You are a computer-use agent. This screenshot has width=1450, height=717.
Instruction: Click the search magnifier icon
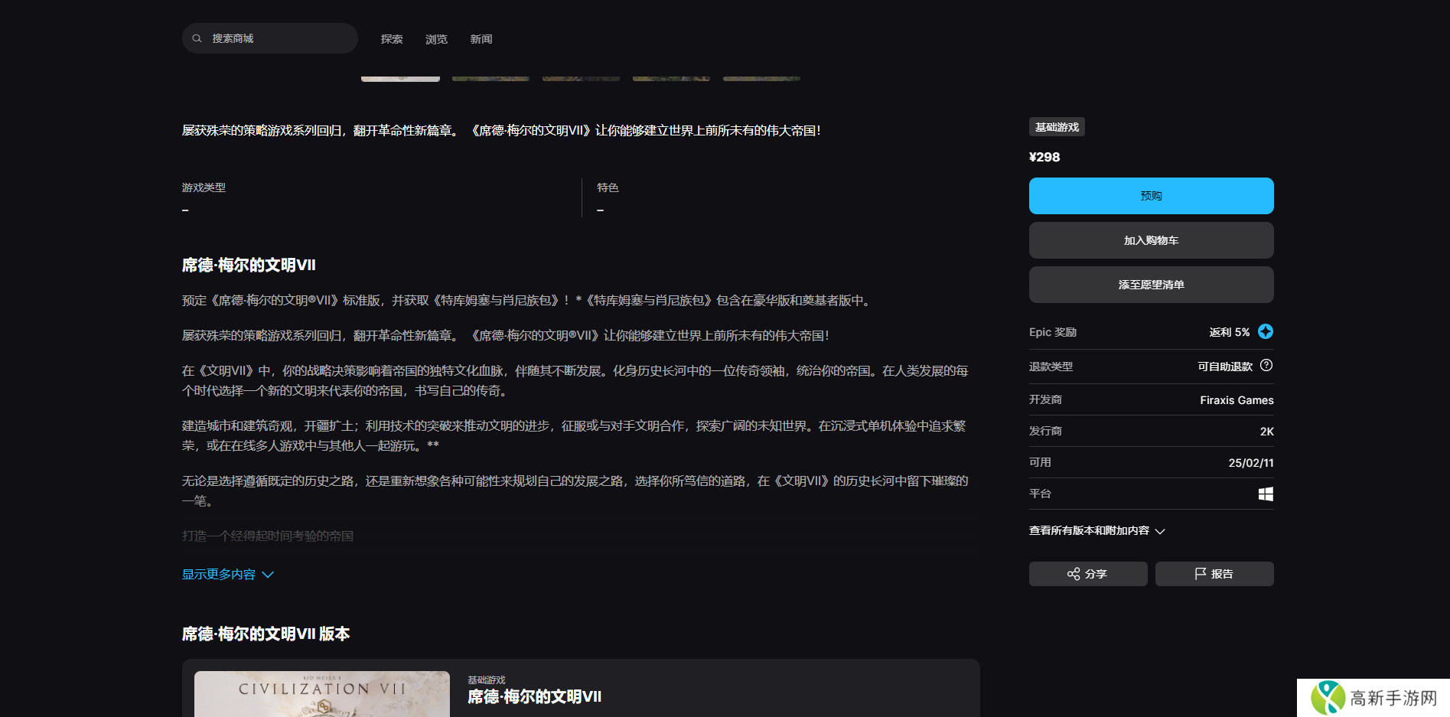[197, 38]
